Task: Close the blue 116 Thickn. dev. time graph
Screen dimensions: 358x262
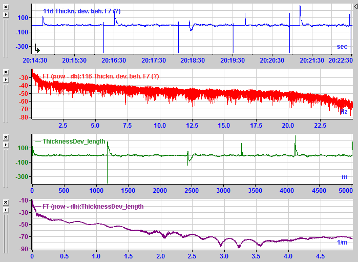Action: click(6, 7)
